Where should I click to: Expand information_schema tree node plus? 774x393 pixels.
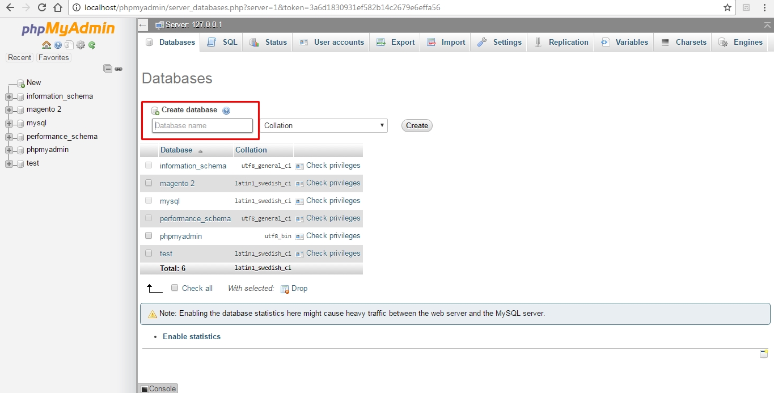tap(9, 96)
